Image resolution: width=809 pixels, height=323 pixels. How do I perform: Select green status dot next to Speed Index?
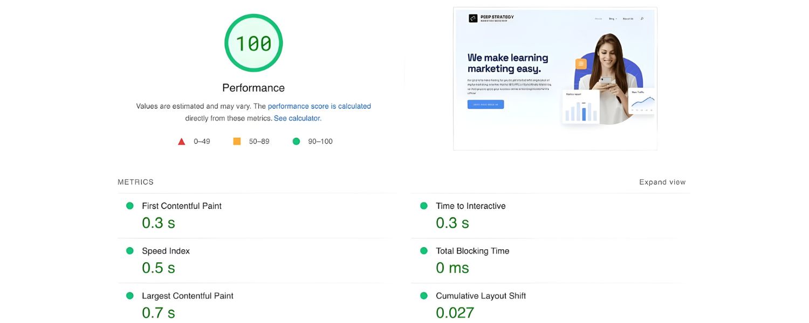pyautogui.click(x=130, y=251)
